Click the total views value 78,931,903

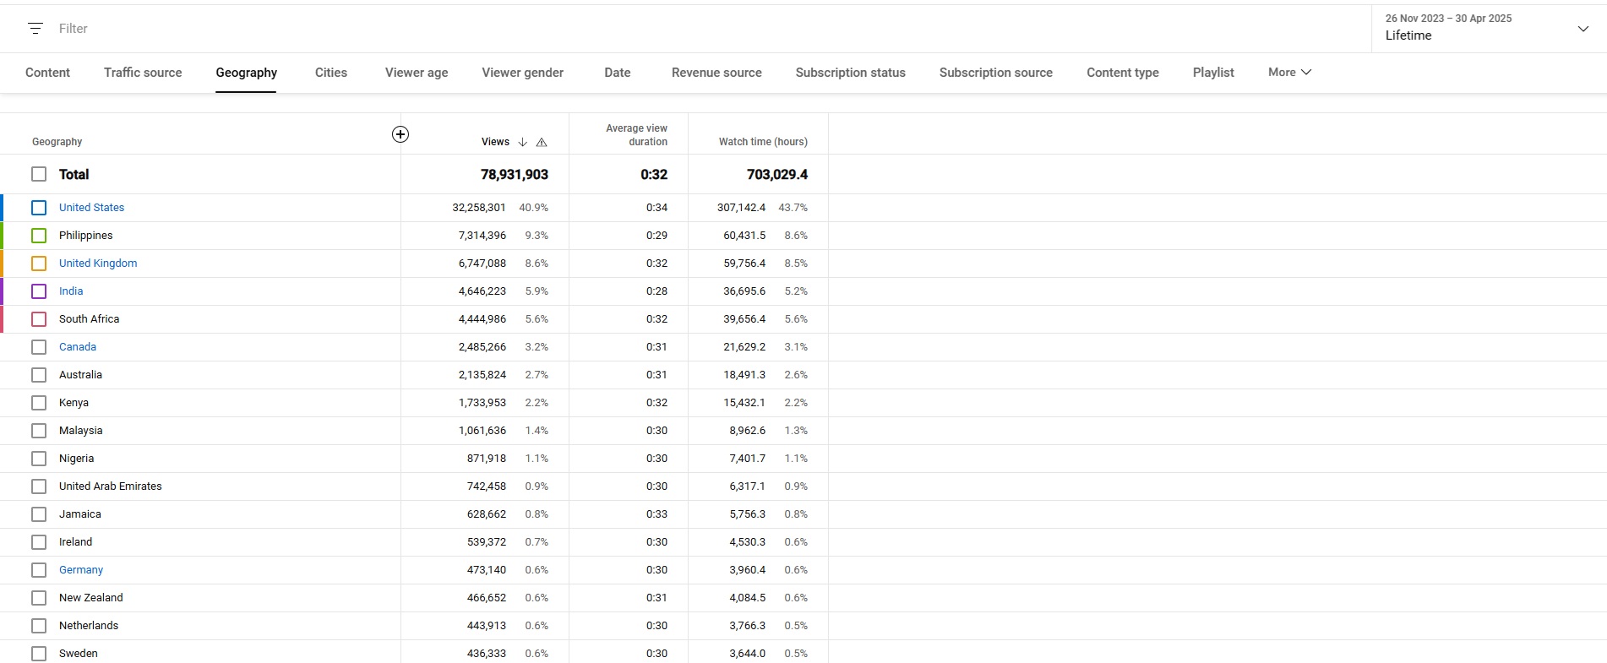point(515,175)
